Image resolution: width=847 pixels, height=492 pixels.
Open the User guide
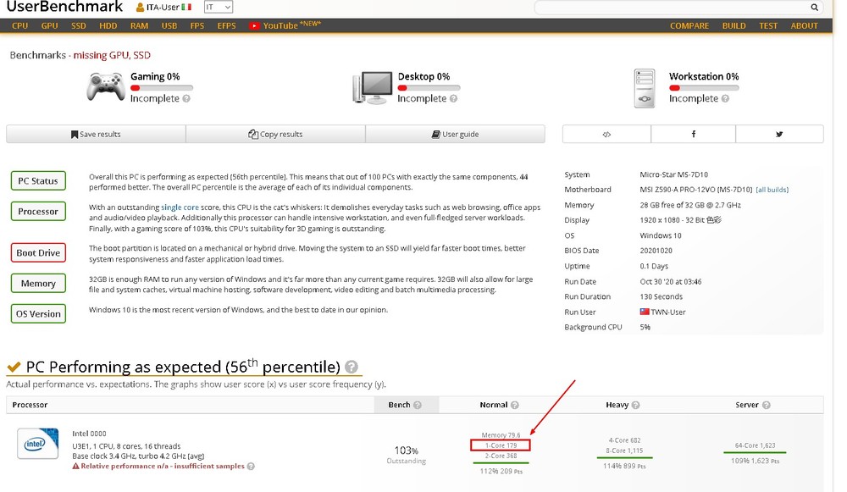pyautogui.click(x=455, y=134)
